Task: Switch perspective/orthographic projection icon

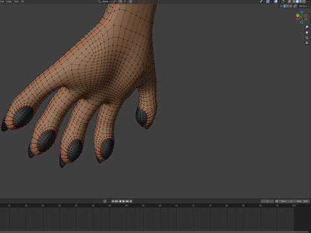Action: 306,43
